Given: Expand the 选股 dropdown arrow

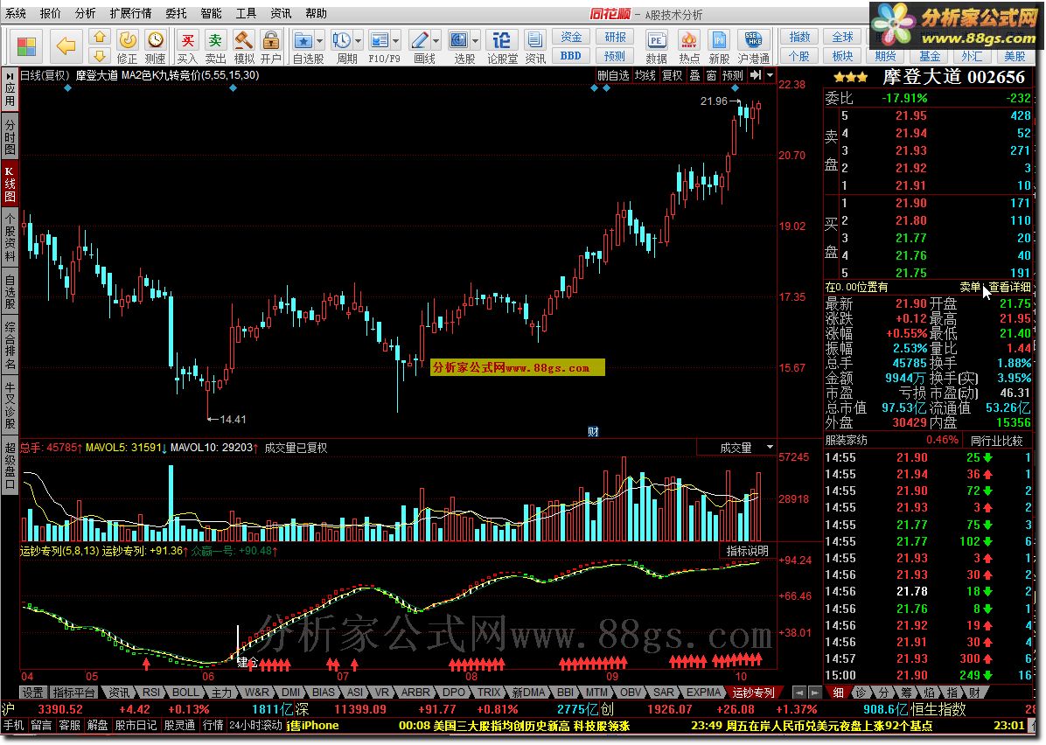Looking at the screenshot, I should click(475, 41).
